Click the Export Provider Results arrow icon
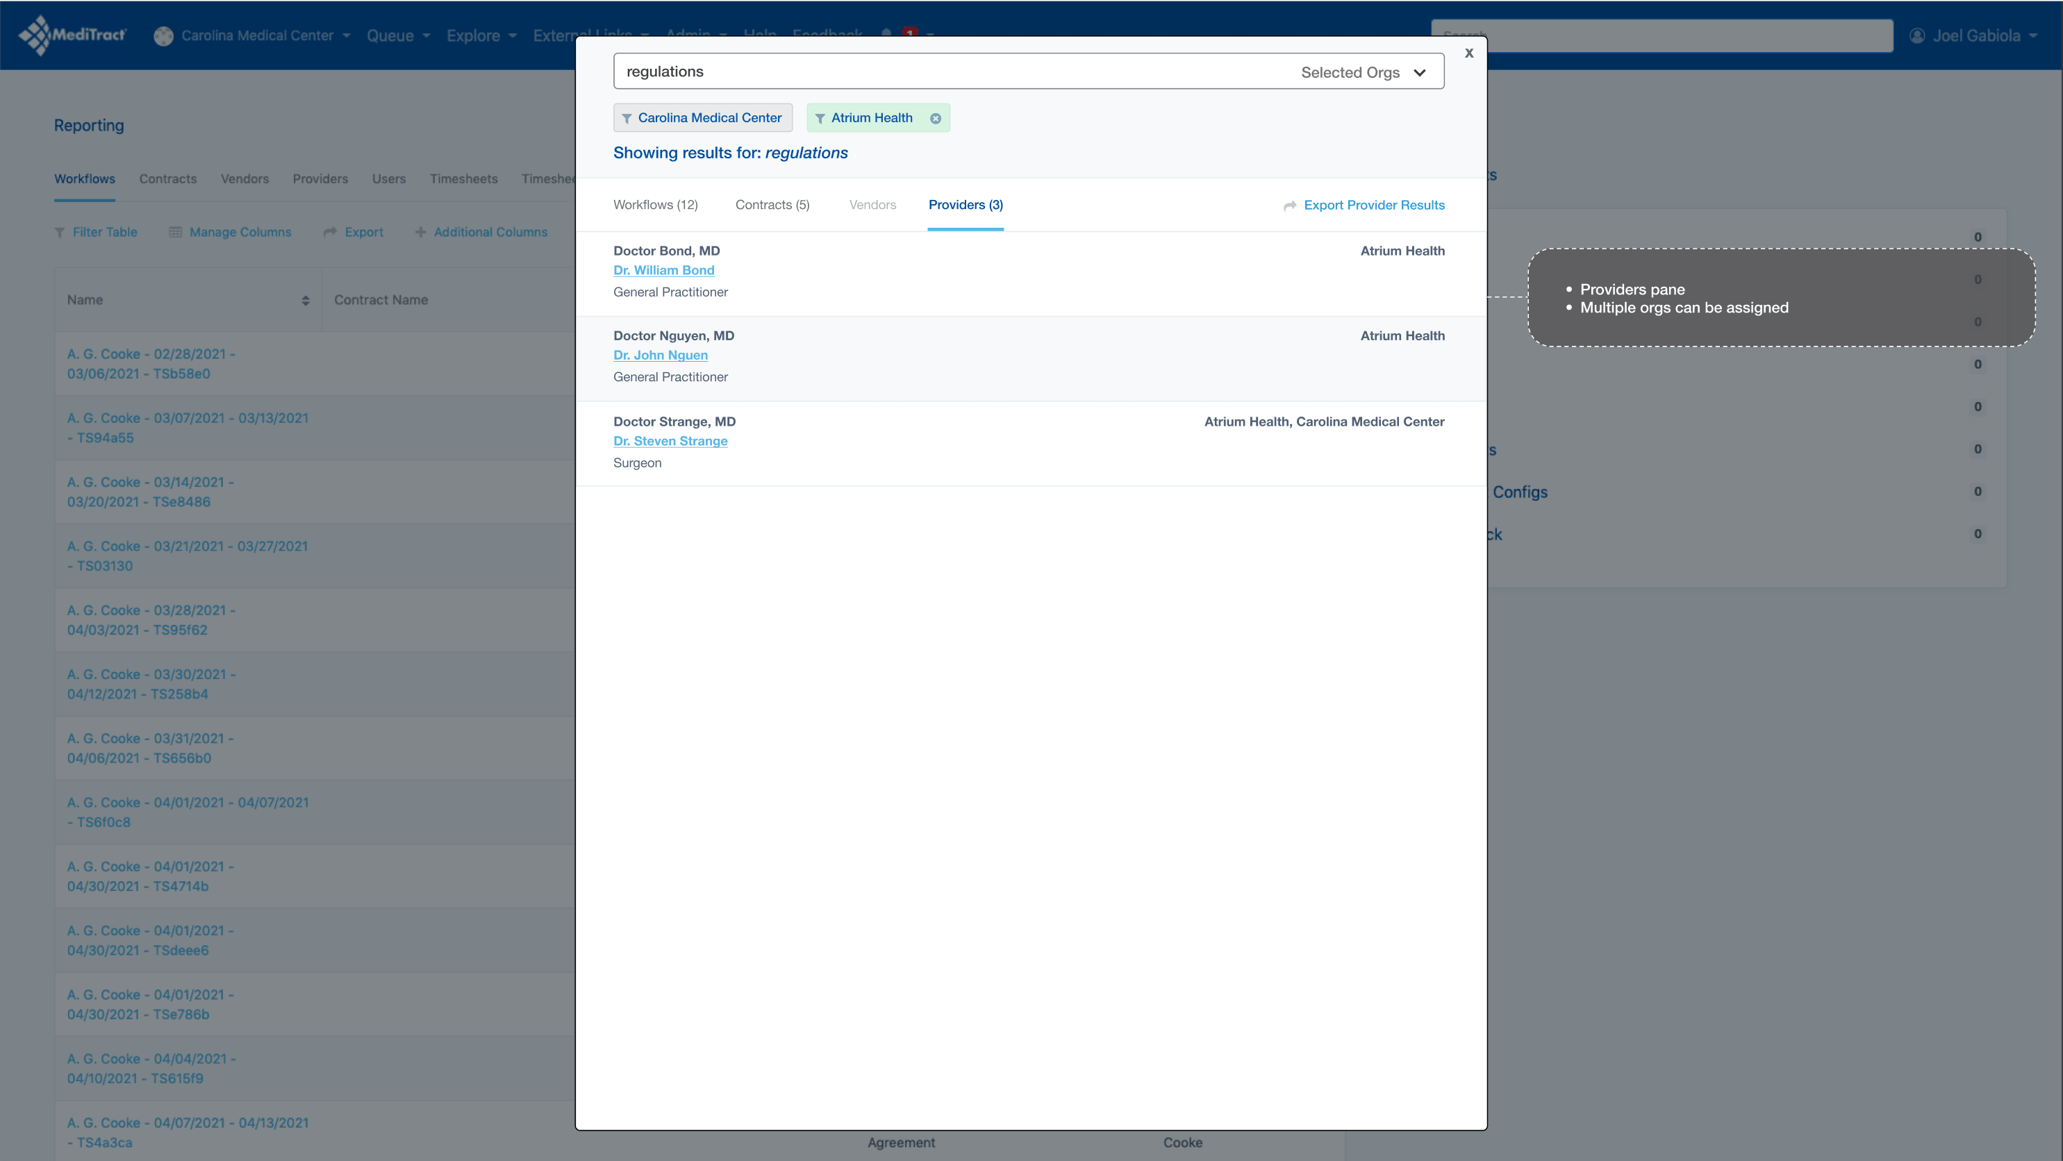This screenshot has height=1161, width=2063. tap(1289, 206)
